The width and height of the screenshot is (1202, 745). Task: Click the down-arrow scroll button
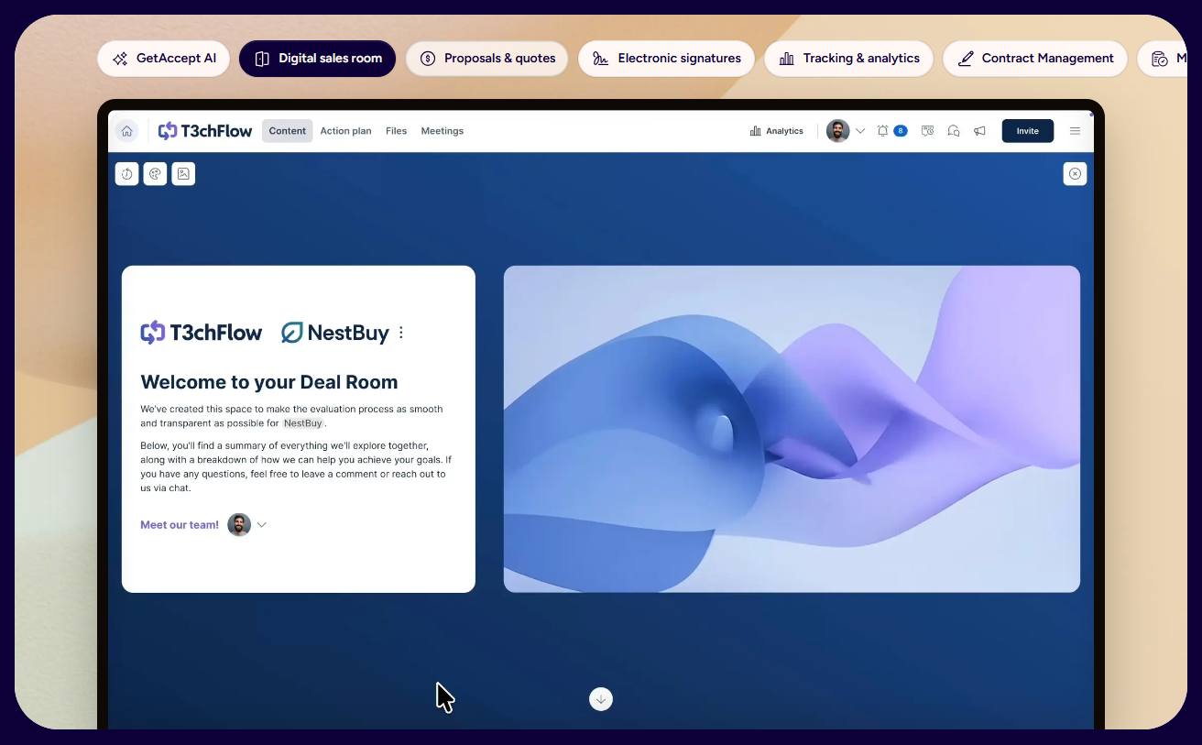(601, 699)
